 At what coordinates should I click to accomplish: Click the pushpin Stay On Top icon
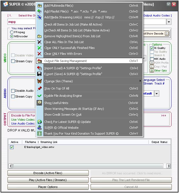click(39, 88)
